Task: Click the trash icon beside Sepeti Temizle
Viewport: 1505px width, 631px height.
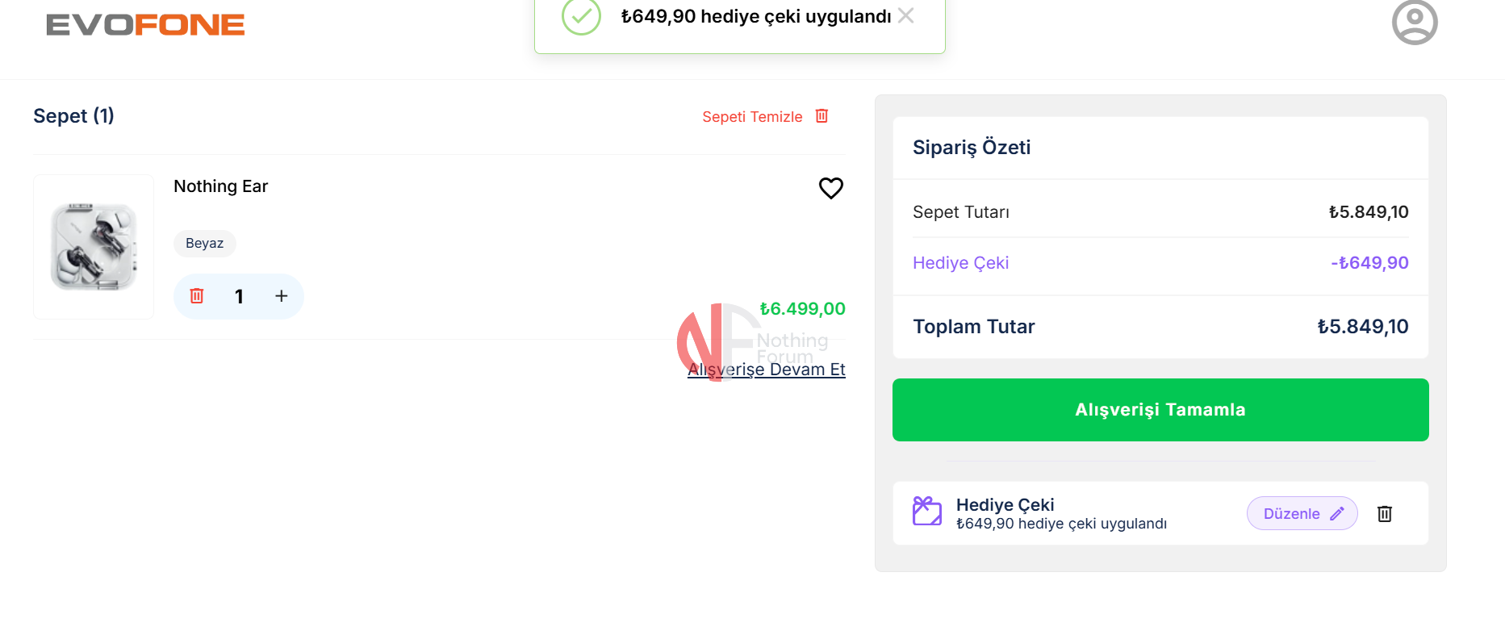Action: tap(821, 116)
